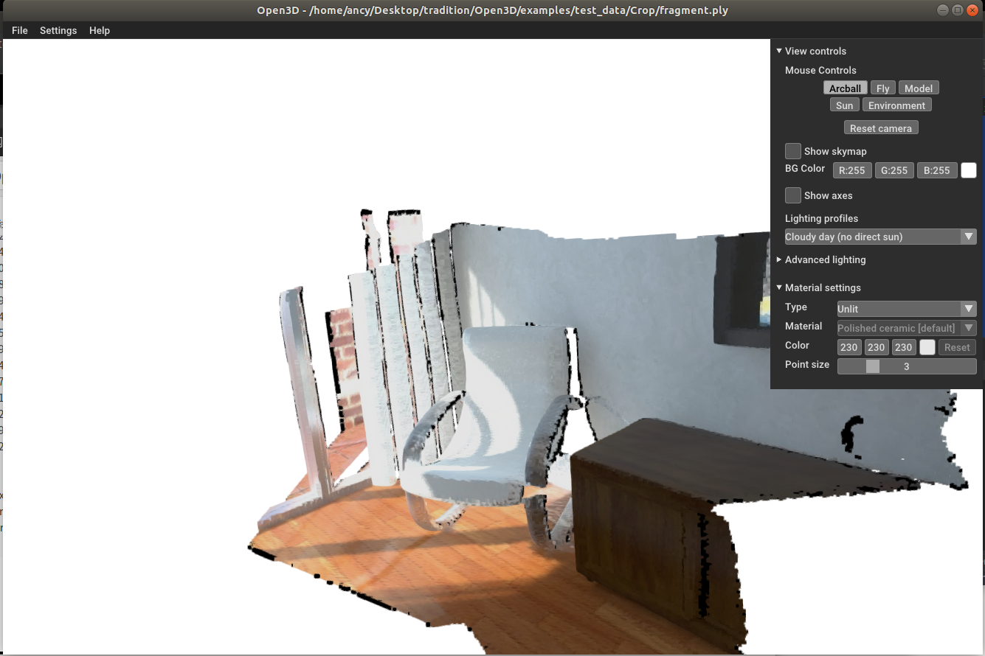The width and height of the screenshot is (985, 656).
Task: Open the Lighting profiles dropdown
Action: coord(880,236)
